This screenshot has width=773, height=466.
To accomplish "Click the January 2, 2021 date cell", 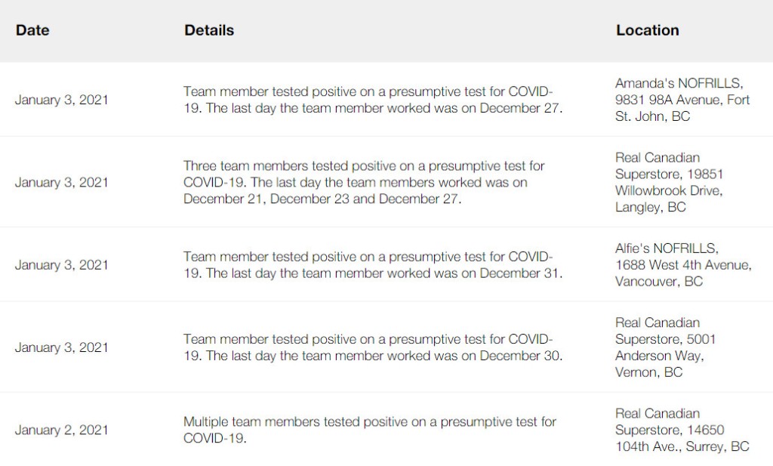I will pyautogui.click(x=62, y=430).
